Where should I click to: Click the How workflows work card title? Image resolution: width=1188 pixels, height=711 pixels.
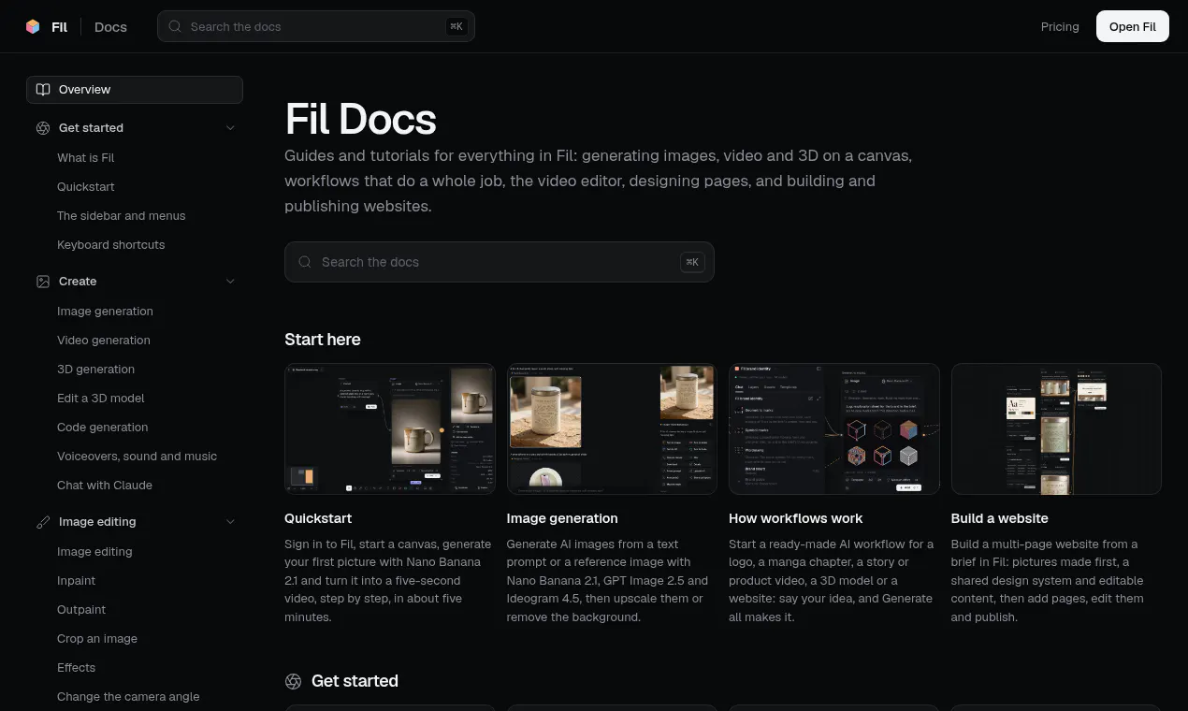point(796,518)
